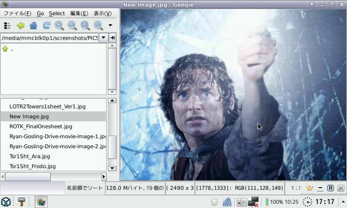Refresh the current folder listing
The height and width of the screenshot is (208, 347).
pyautogui.click(x=46, y=26)
